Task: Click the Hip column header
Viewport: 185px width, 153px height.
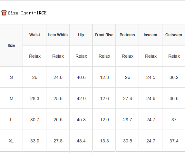Action: [81, 35]
